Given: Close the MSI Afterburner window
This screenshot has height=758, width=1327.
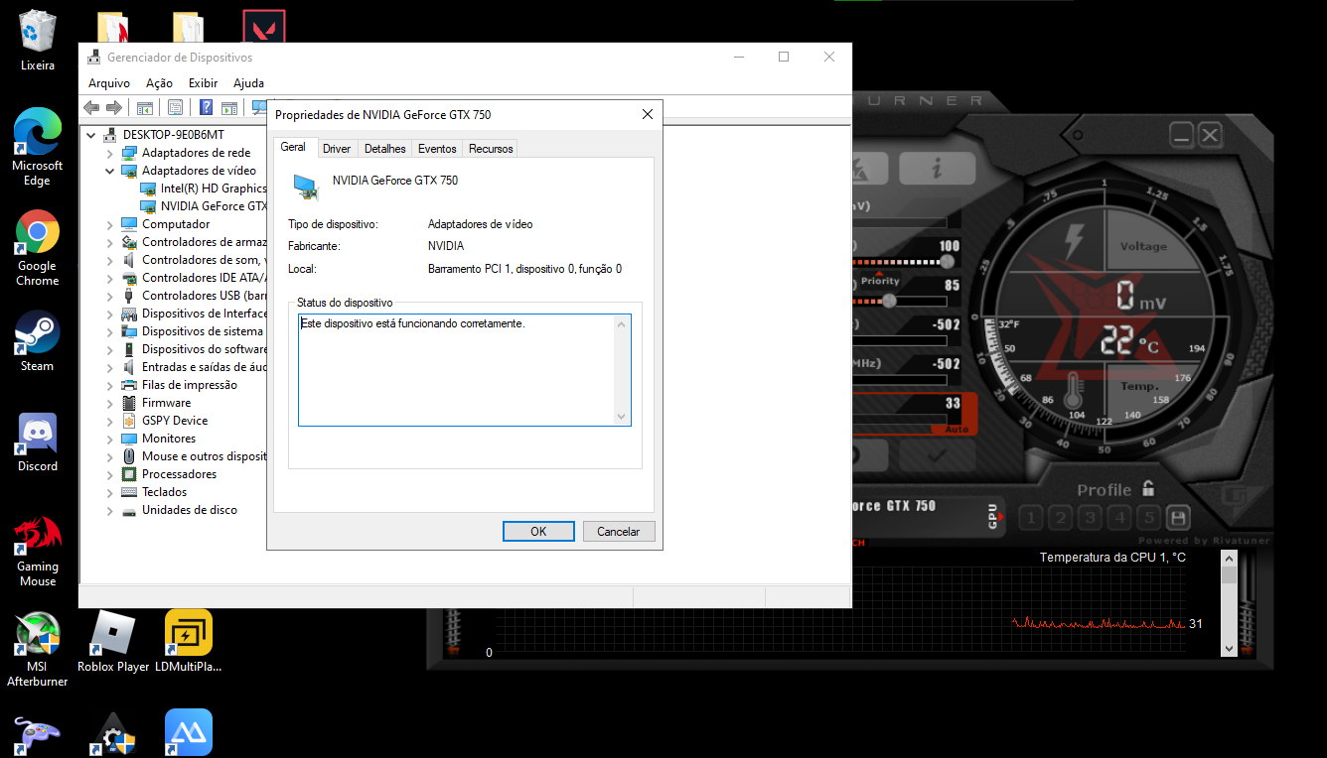Looking at the screenshot, I should 1210,134.
